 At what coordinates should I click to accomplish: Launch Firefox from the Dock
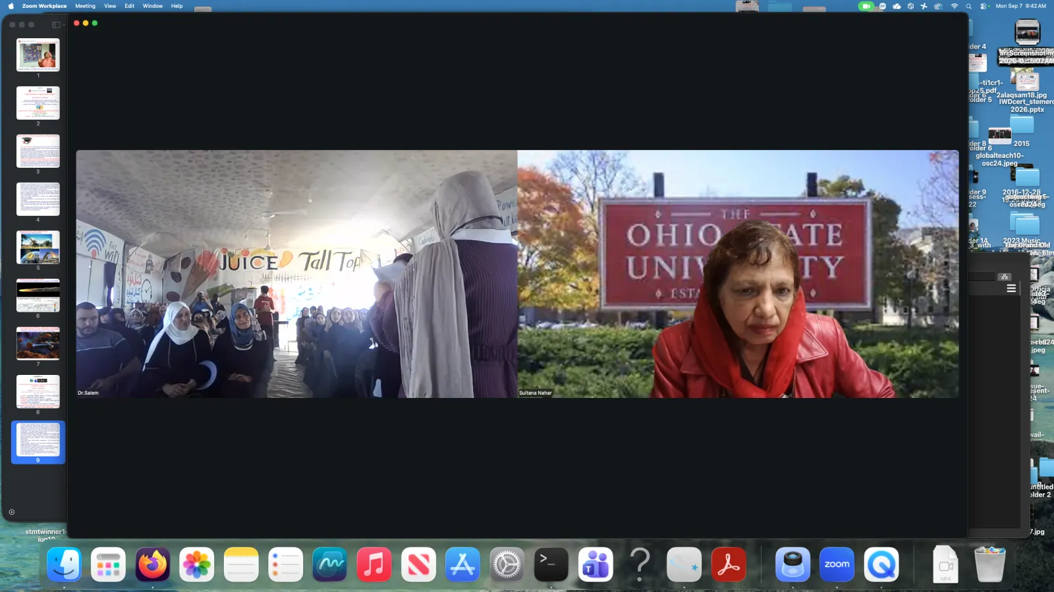tap(153, 564)
